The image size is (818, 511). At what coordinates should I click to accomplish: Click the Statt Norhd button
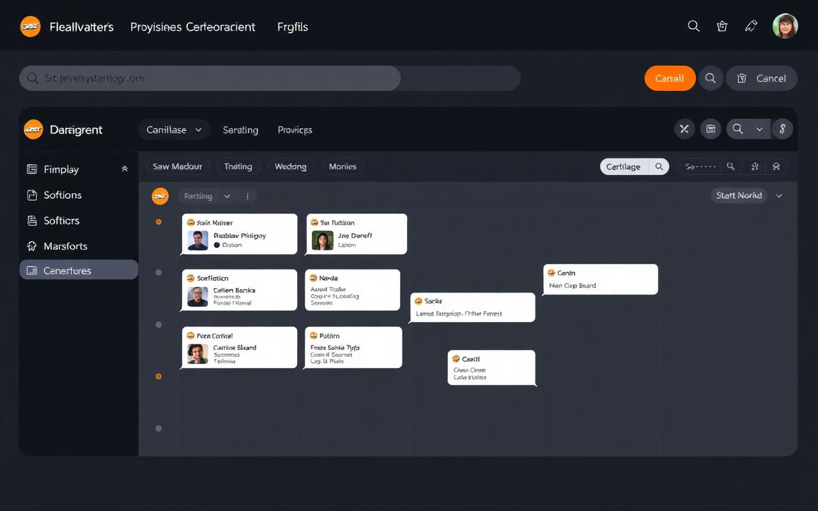[739, 195]
